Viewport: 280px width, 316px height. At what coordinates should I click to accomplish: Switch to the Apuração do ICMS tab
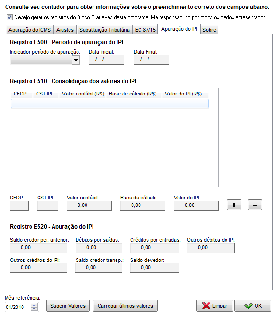click(30, 30)
